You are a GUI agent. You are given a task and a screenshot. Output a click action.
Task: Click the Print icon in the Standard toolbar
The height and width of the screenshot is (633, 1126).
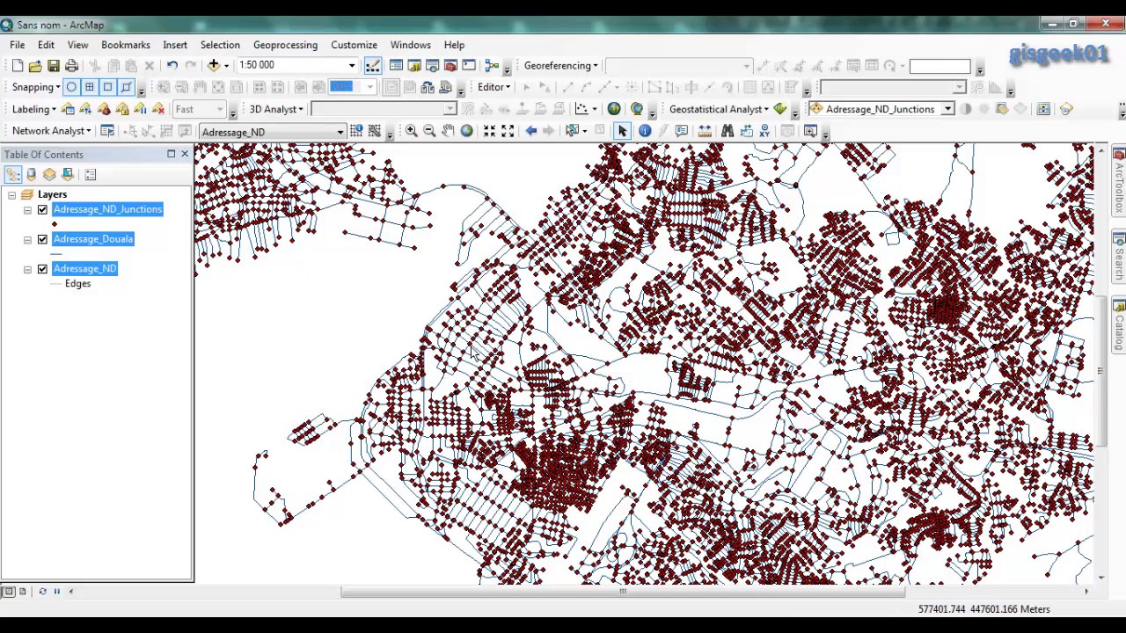click(72, 65)
